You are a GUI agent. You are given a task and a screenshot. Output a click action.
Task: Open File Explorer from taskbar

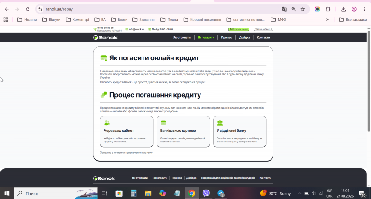148,193
